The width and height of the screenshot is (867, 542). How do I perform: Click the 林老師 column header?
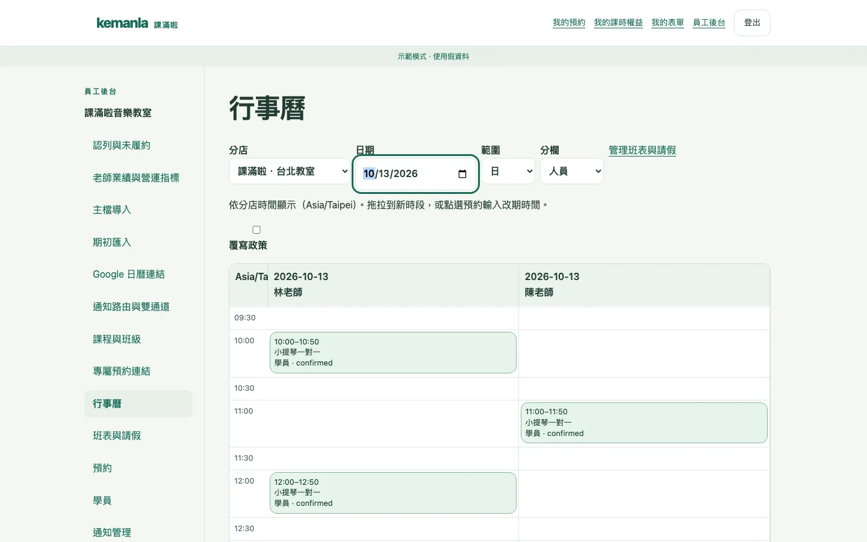pyautogui.click(x=393, y=285)
